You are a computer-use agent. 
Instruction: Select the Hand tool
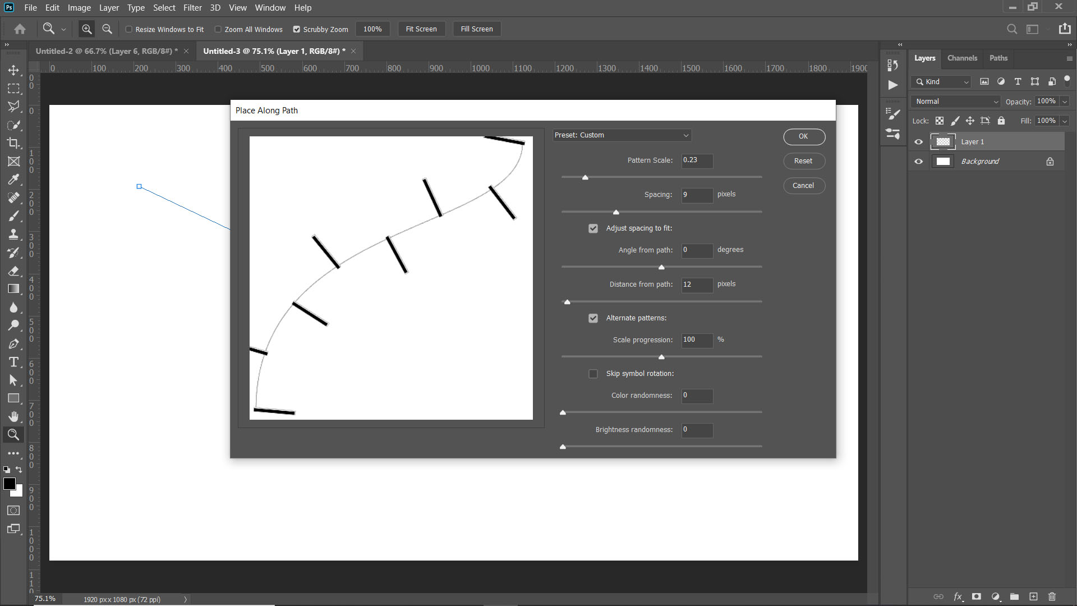pyautogui.click(x=14, y=416)
